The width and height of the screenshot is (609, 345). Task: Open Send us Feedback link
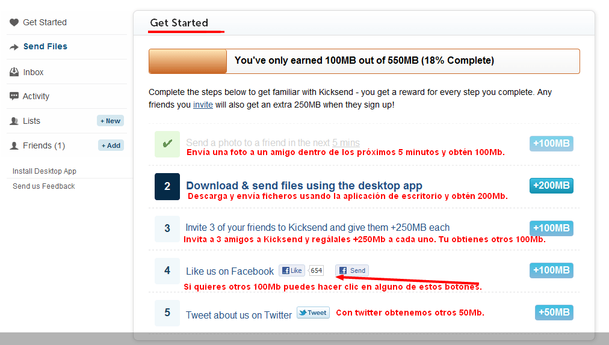[44, 186]
